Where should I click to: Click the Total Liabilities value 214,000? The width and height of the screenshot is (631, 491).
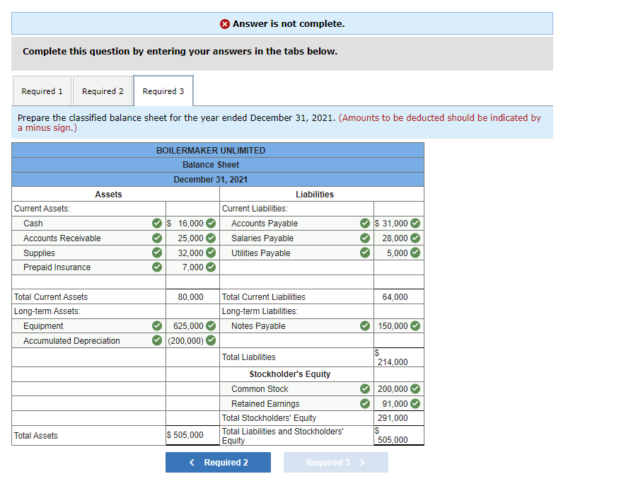pyautogui.click(x=393, y=362)
